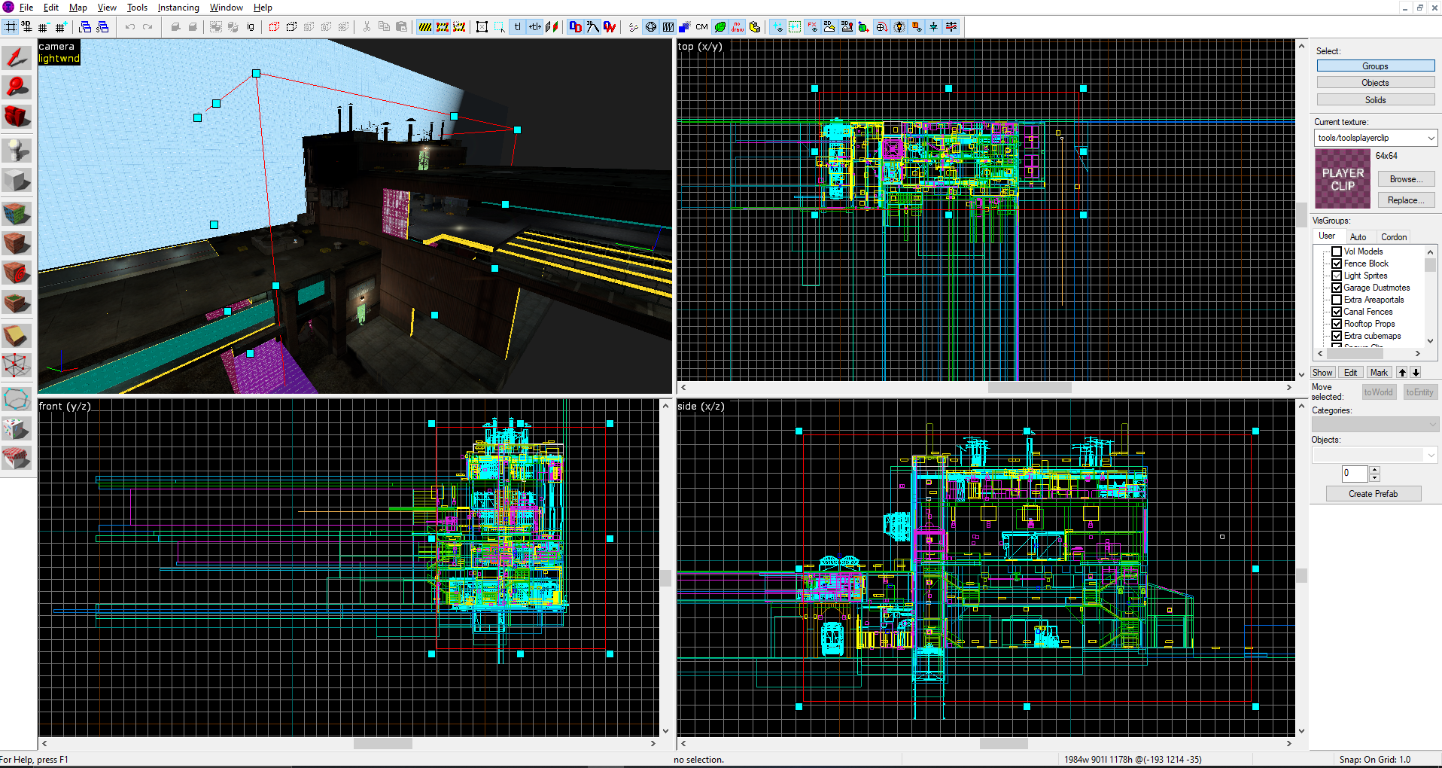The width and height of the screenshot is (1442, 768).
Task: Click the front view horizontal scrollbar thumb
Action: click(383, 743)
